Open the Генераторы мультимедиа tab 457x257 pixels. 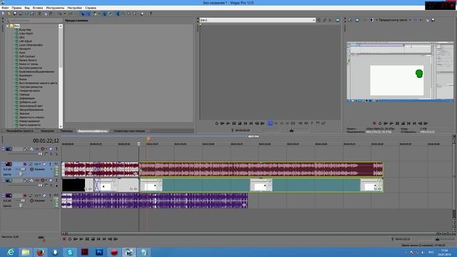129,131
